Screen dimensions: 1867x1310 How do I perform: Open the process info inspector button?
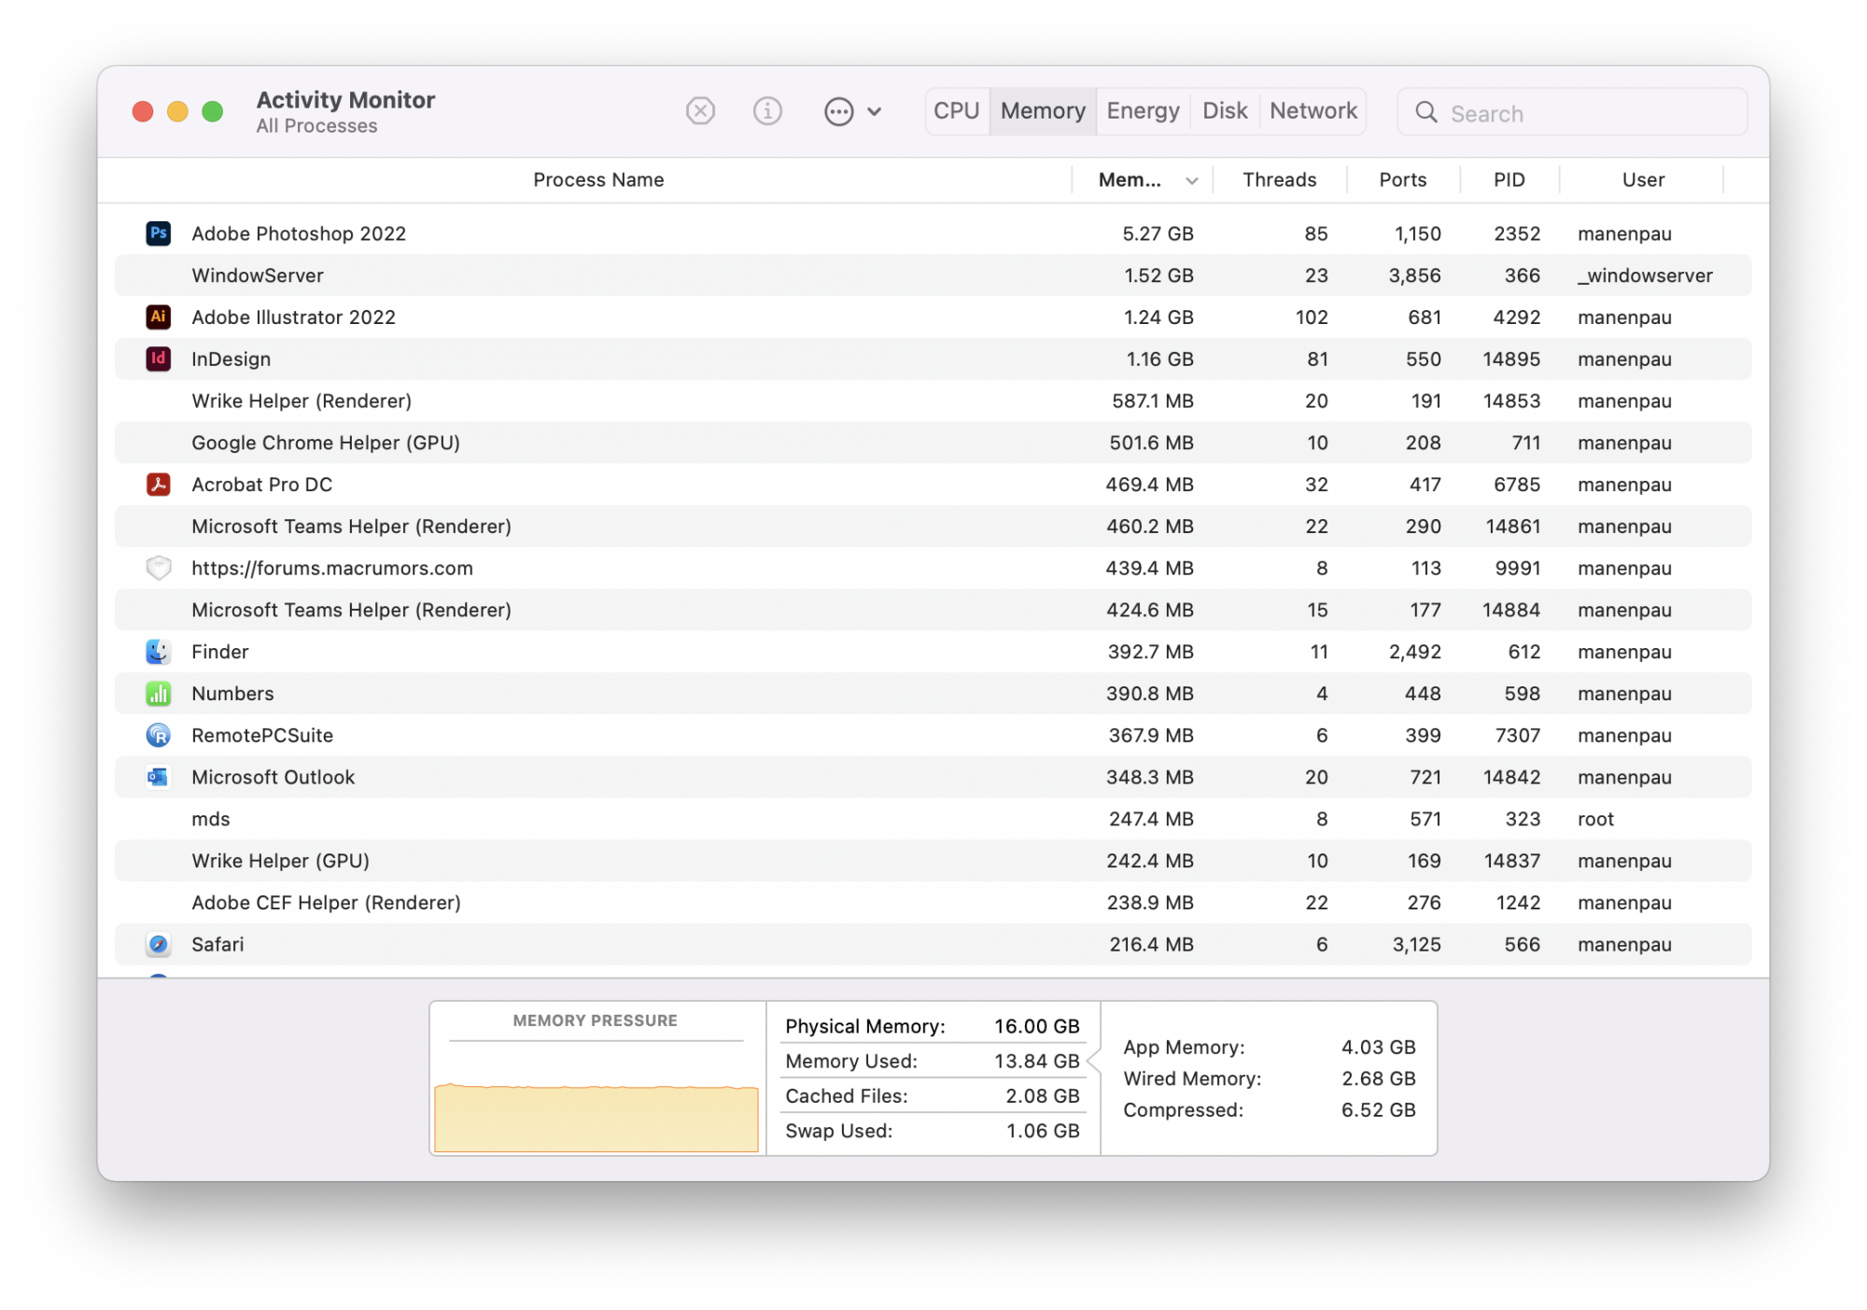[x=767, y=112]
